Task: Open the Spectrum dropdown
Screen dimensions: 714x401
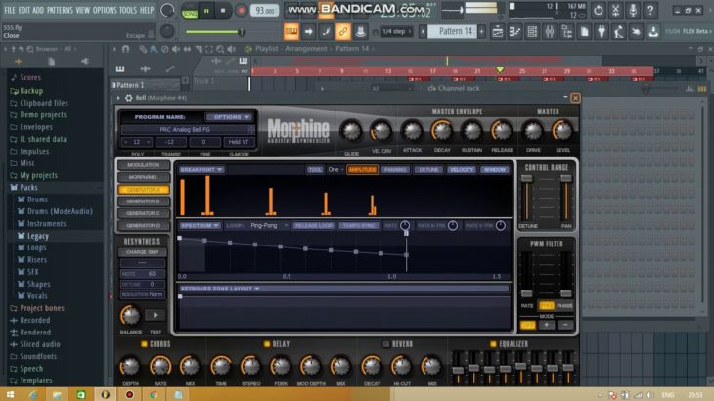Action: pos(200,225)
